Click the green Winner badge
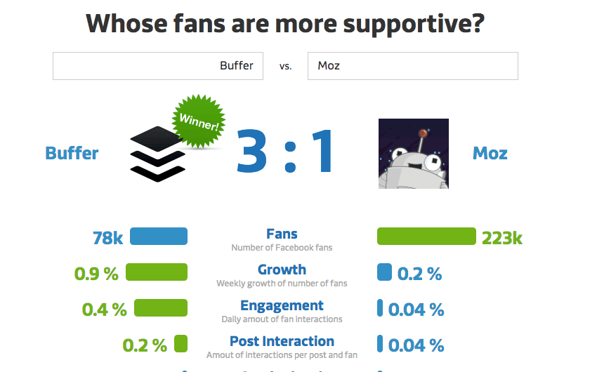The height and width of the screenshot is (372, 597). click(199, 121)
